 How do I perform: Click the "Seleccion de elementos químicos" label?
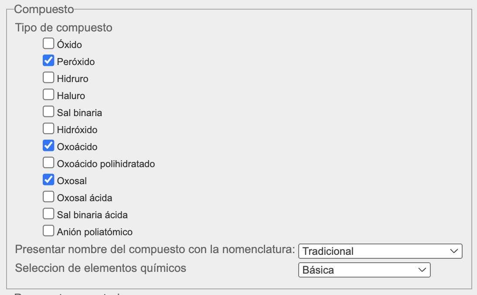101,268
